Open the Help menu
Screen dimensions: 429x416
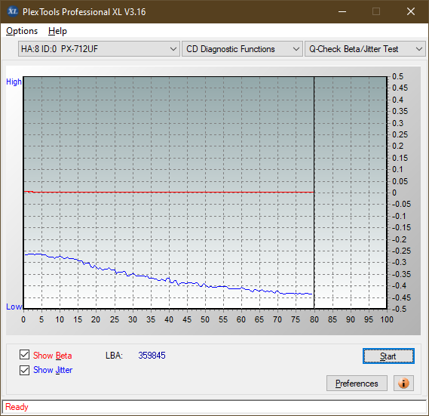click(x=57, y=31)
